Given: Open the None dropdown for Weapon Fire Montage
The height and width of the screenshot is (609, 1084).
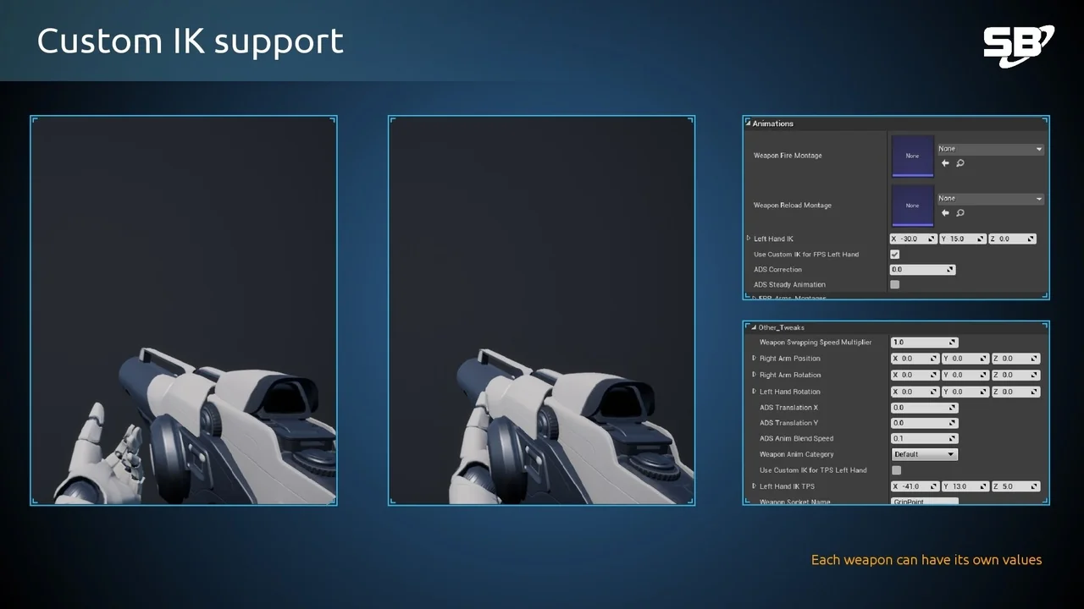Looking at the screenshot, I should coord(991,149).
